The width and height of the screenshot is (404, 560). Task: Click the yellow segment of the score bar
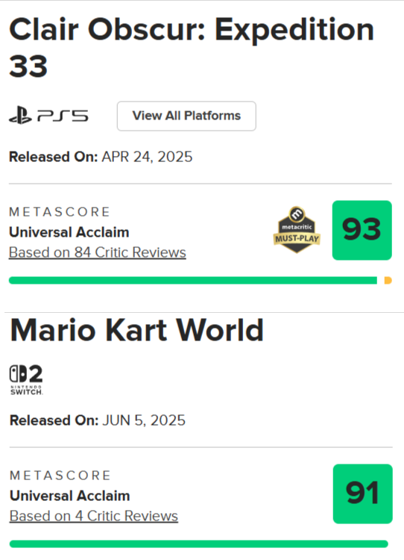[388, 280]
